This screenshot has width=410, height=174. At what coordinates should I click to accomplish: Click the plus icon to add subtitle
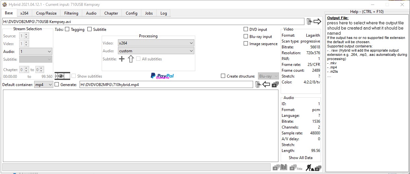pos(122,59)
